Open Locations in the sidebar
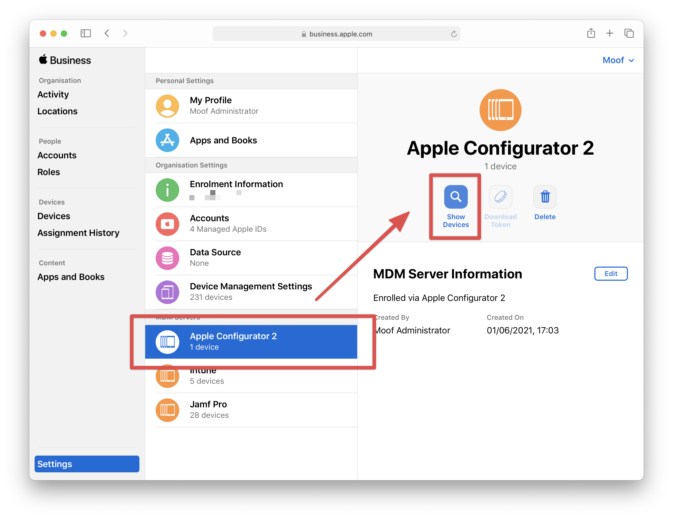 click(57, 111)
